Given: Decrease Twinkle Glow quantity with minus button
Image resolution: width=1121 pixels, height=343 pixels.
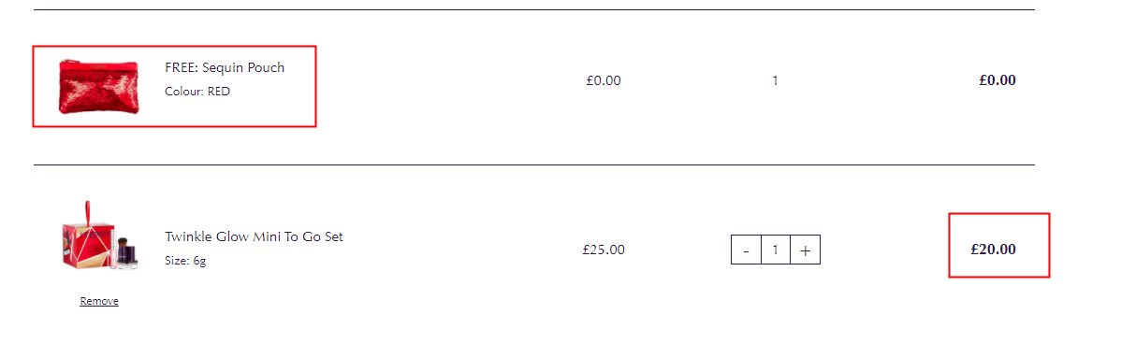Looking at the screenshot, I should (x=747, y=250).
